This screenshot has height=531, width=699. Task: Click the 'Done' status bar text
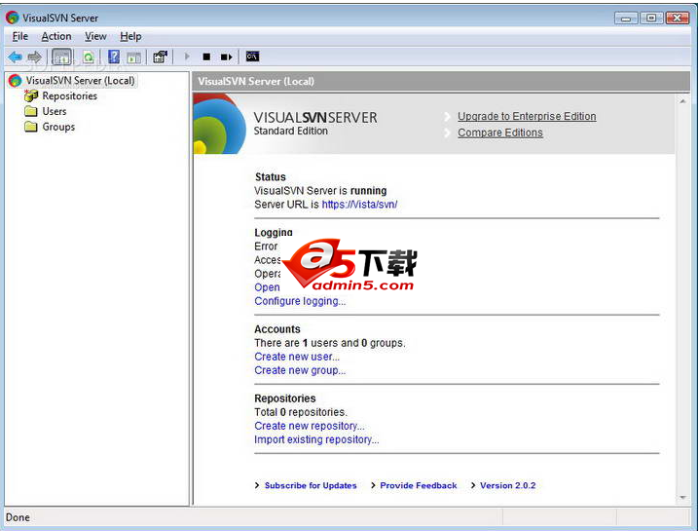pos(18,517)
